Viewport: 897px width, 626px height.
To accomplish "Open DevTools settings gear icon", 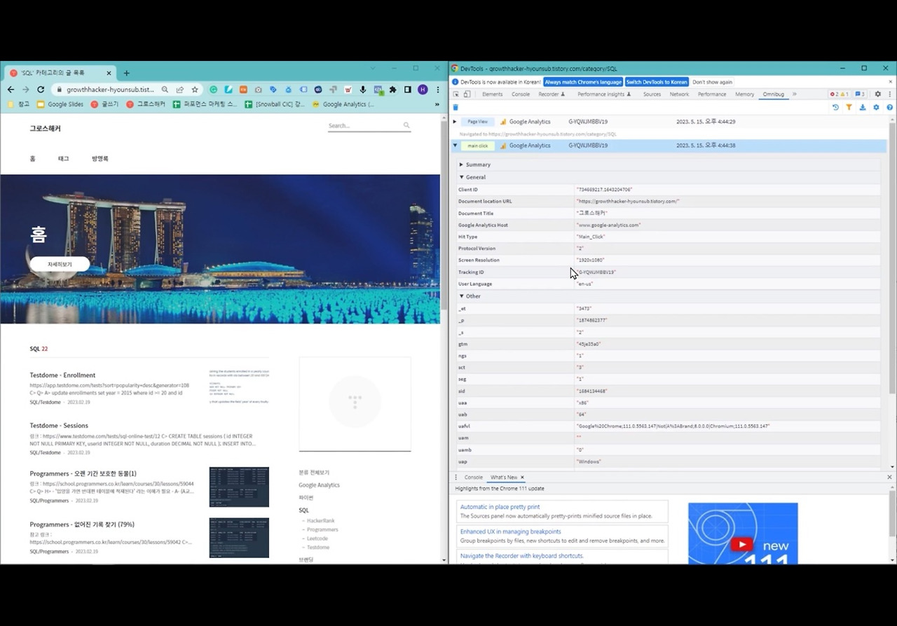I will click(877, 94).
